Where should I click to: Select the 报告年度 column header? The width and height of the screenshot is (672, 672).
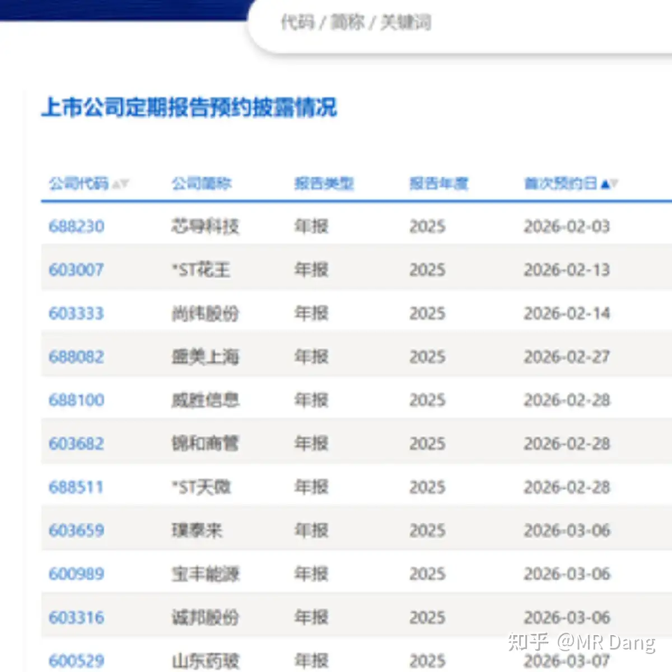tap(440, 183)
